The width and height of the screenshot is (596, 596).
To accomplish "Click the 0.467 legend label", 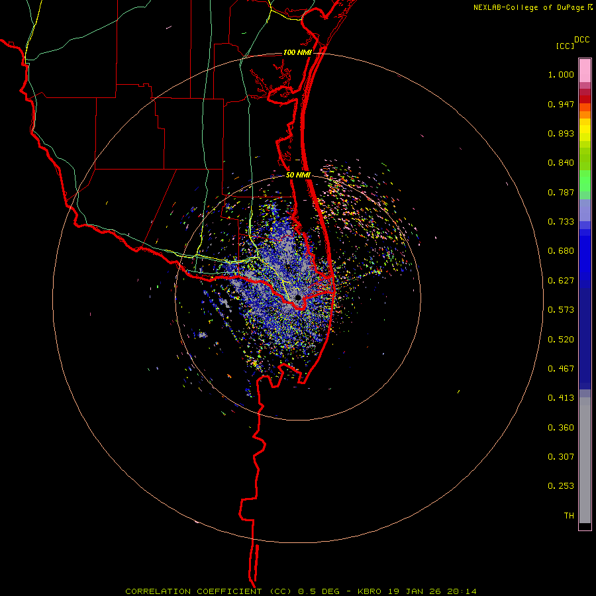I will point(561,369).
